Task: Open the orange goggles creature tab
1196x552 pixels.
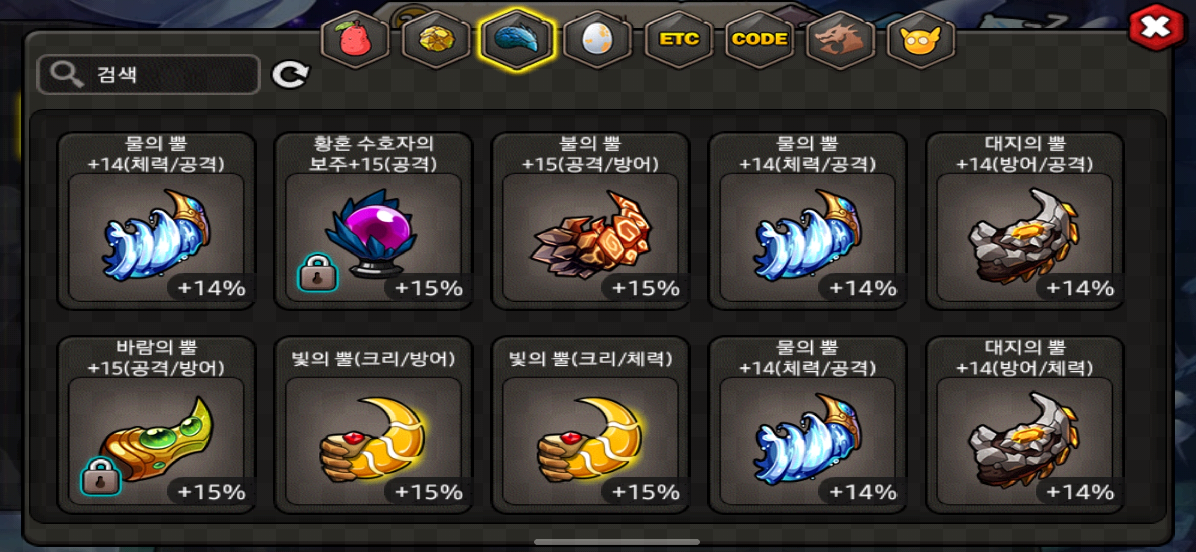Action: pyautogui.click(x=920, y=40)
